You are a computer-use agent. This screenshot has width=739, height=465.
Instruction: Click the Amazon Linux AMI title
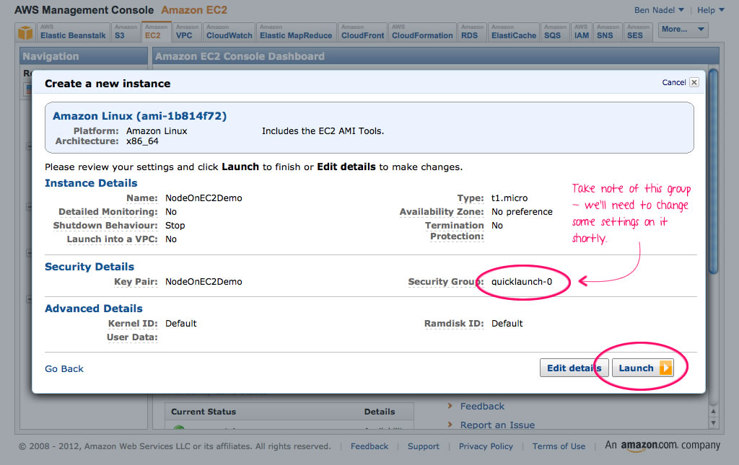point(139,116)
